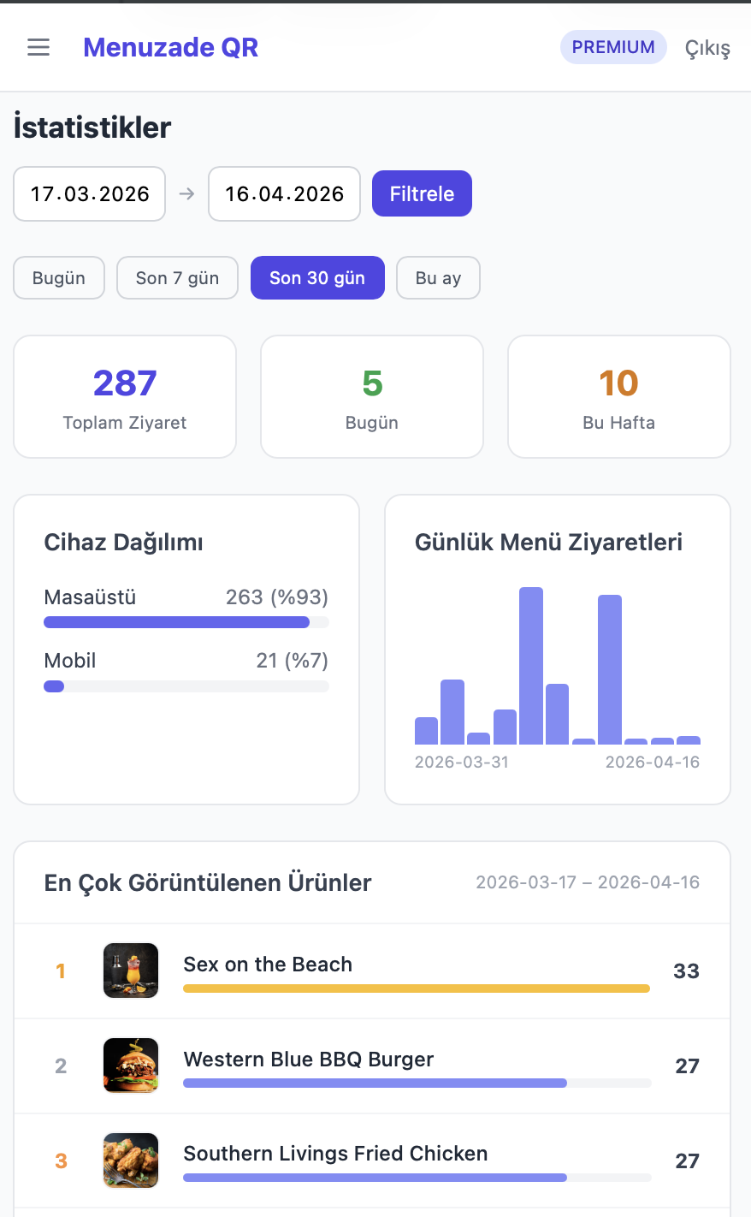Open the Western Blue BBQ Burger thumbnail

130,1066
